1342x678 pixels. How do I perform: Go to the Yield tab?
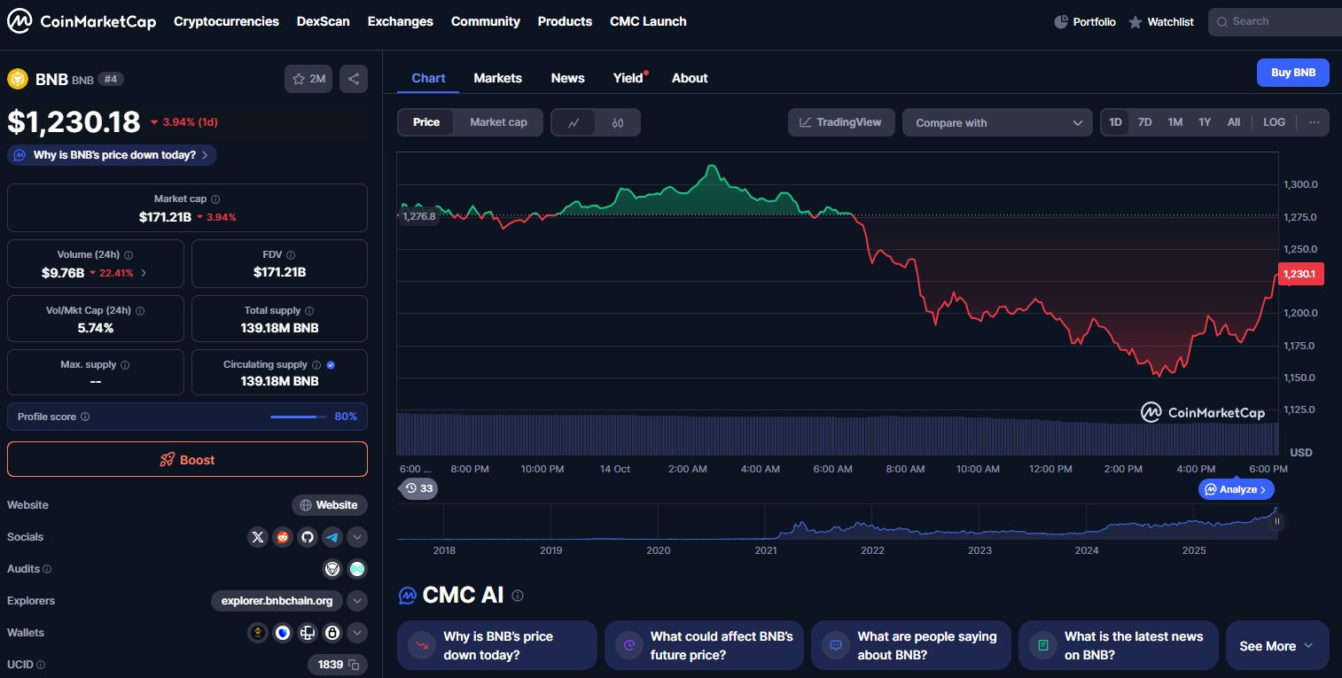point(628,78)
